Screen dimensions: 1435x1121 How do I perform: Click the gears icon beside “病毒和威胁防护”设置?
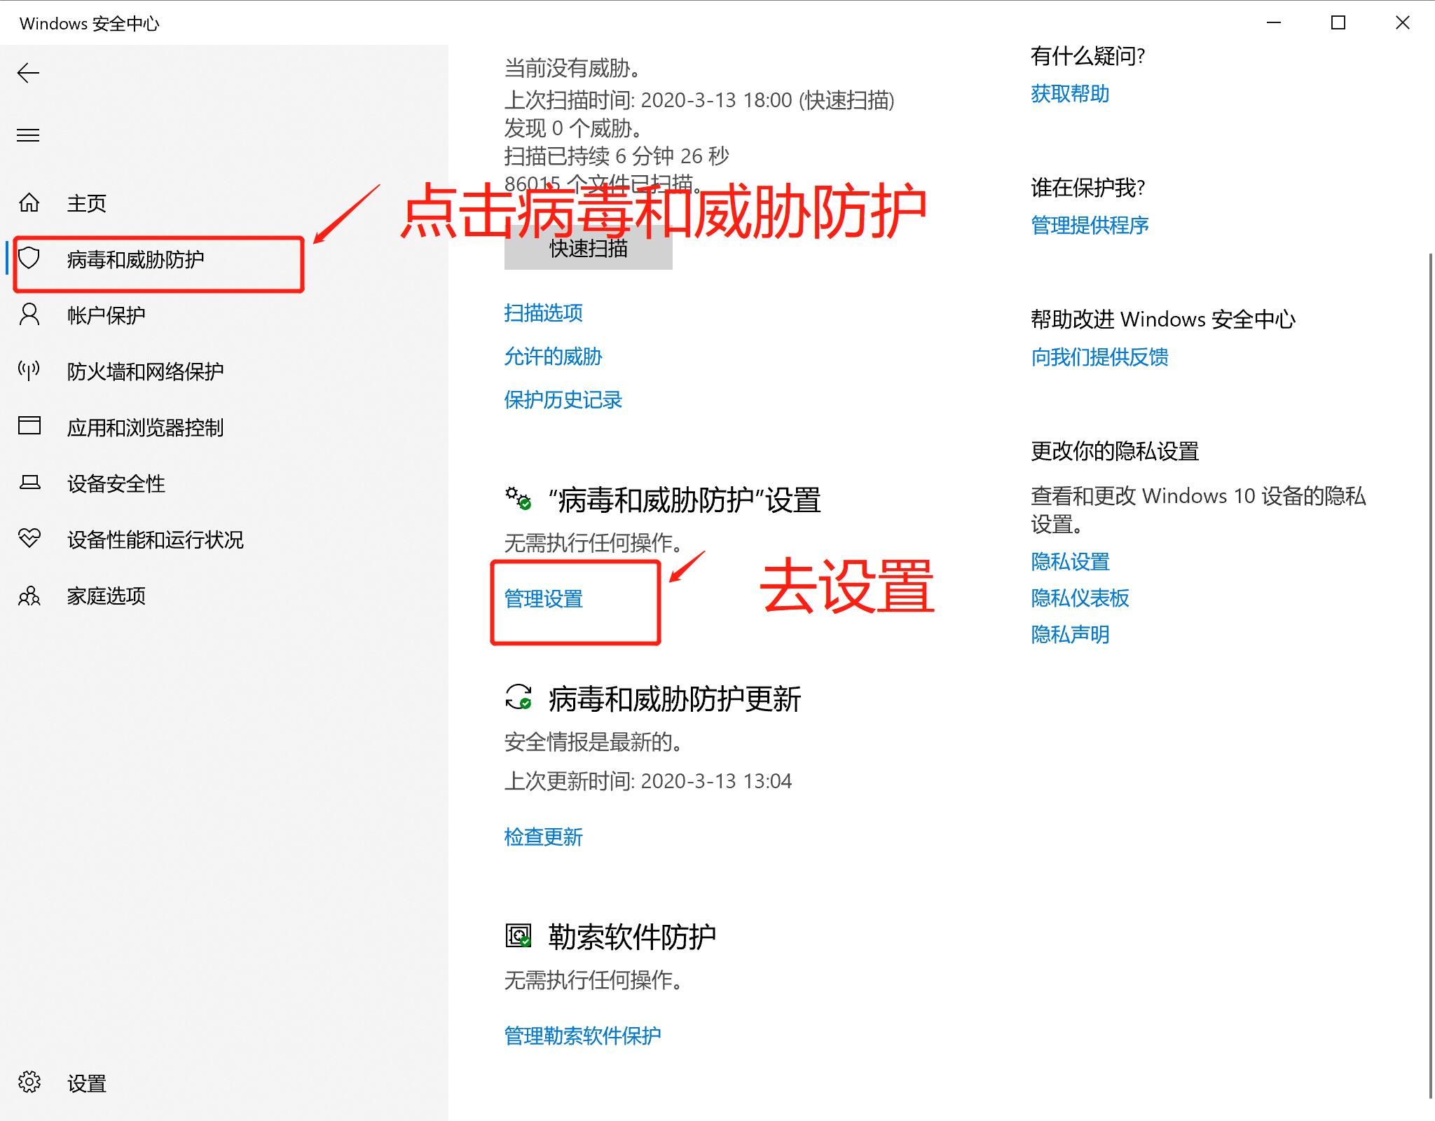(519, 498)
